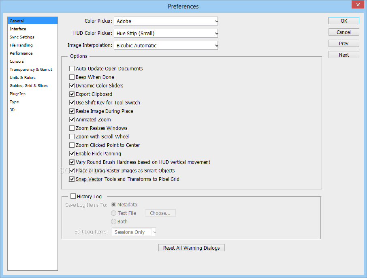The width and height of the screenshot is (367, 278).
Task: Go to File Handling preferences
Action: pyautogui.click(x=32, y=45)
